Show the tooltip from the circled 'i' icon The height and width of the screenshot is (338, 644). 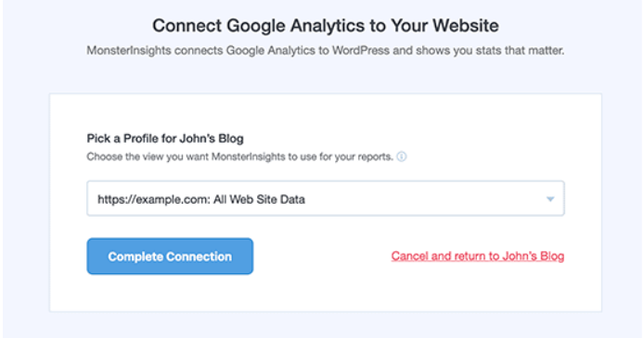(x=402, y=156)
